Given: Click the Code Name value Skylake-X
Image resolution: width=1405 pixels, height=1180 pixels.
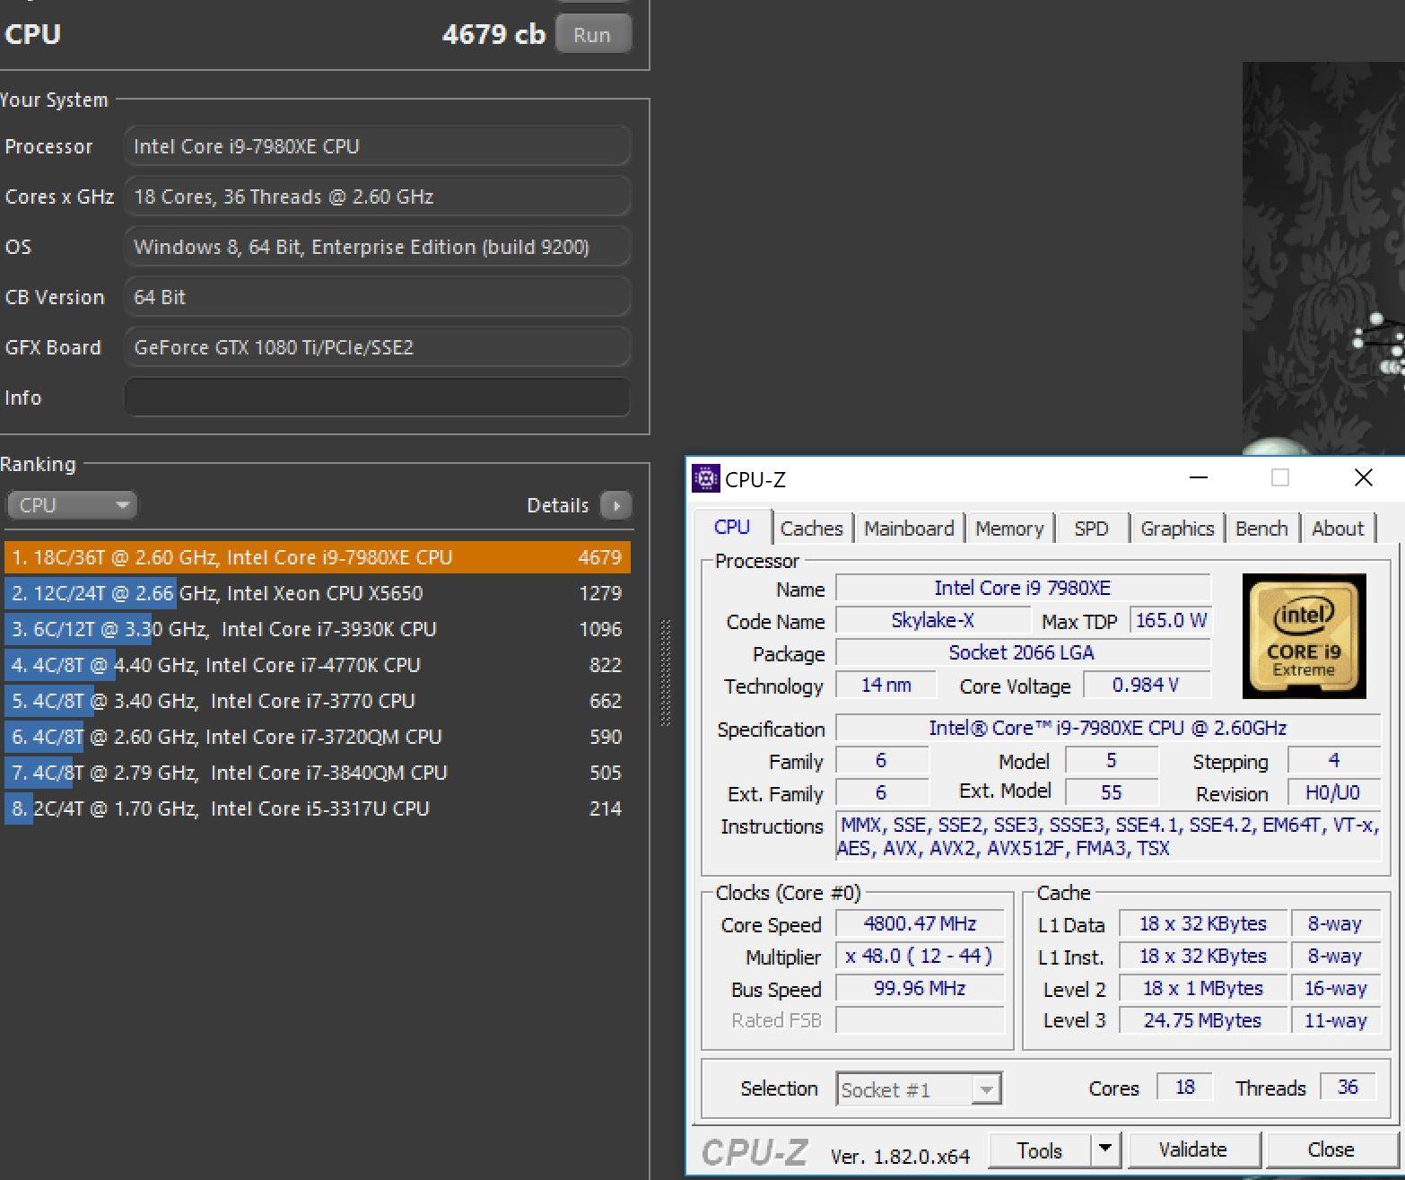Looking at the screenshot, I should tap(932, 620).
